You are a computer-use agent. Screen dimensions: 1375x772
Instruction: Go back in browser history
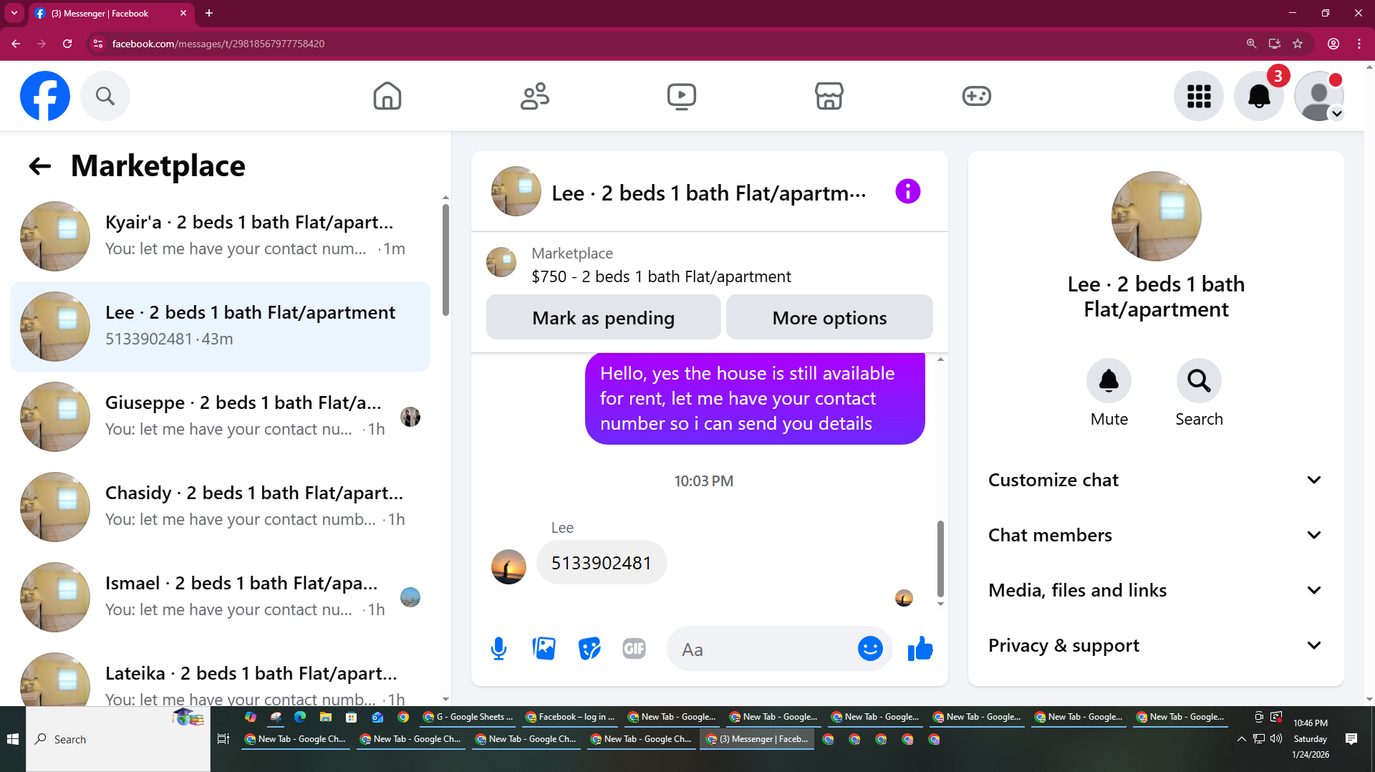click(x=16, y=44)
